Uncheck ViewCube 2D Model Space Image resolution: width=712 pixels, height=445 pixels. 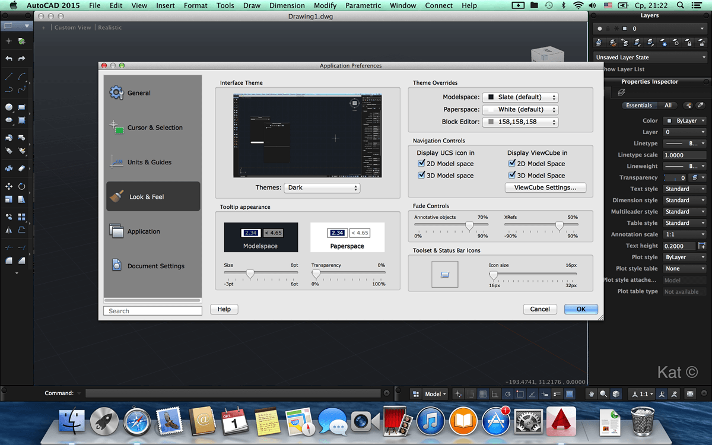point(512,163)
